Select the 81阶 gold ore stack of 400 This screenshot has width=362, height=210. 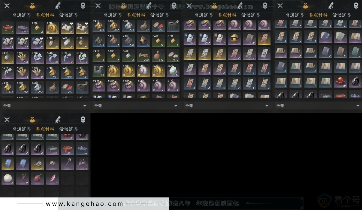tap(82, 72)
